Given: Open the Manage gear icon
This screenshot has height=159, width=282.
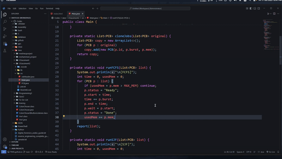Looking at the screenshot, I should tap(5, 147).
